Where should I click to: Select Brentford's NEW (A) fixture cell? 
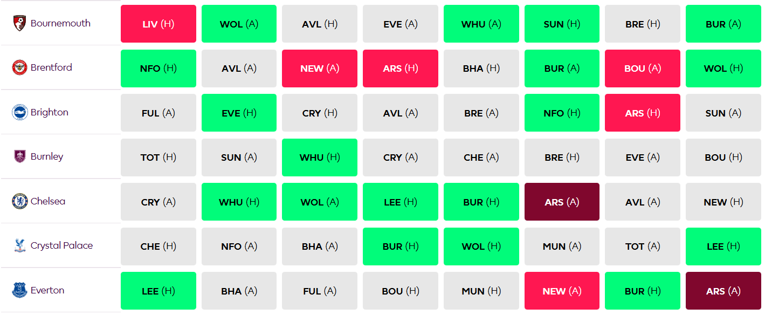(x=319, y=68)
